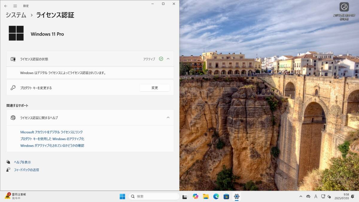
Task: Collapse the ライセンス認証に関するヘルプ section
Action: tap(168, 118)
